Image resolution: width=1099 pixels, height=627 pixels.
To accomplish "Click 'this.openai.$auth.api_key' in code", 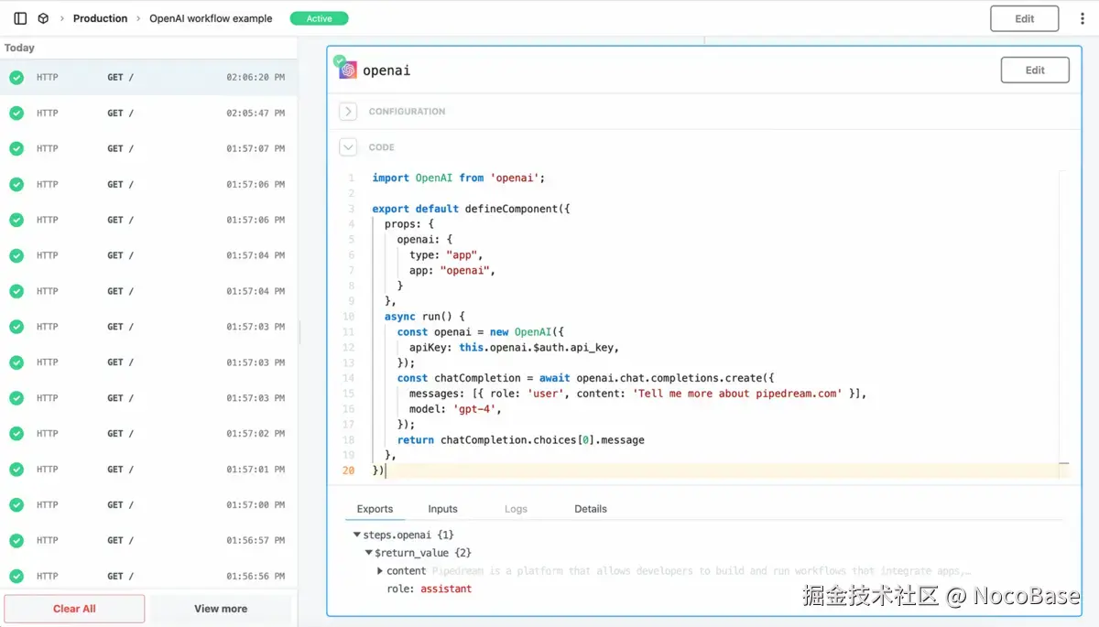I will click(x=538, y=347).
